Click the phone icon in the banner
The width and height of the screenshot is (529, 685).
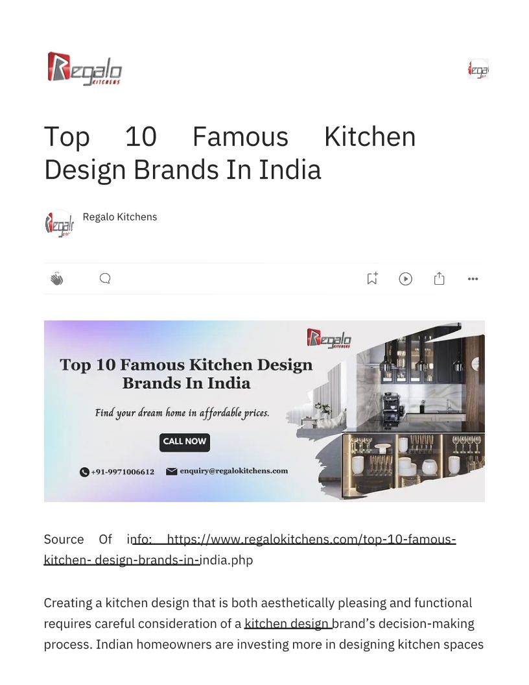point(85,472)
